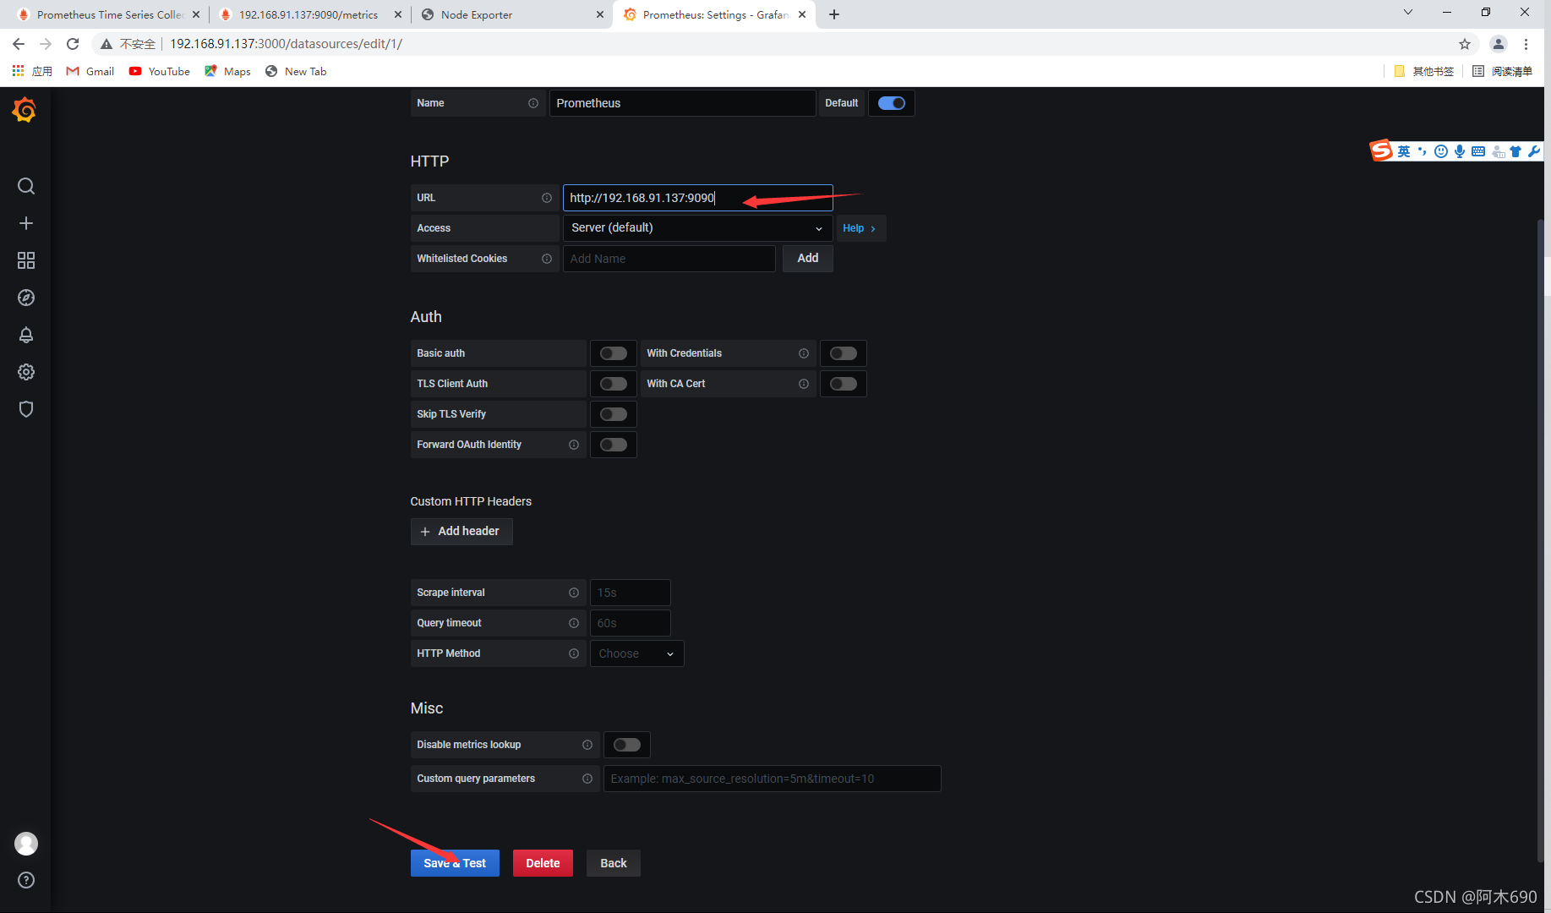Image resolution: width=1551 pixels, height=913 pixels.
Task: Click the Custom query parameters field
Action: click(x=773, y=779)
